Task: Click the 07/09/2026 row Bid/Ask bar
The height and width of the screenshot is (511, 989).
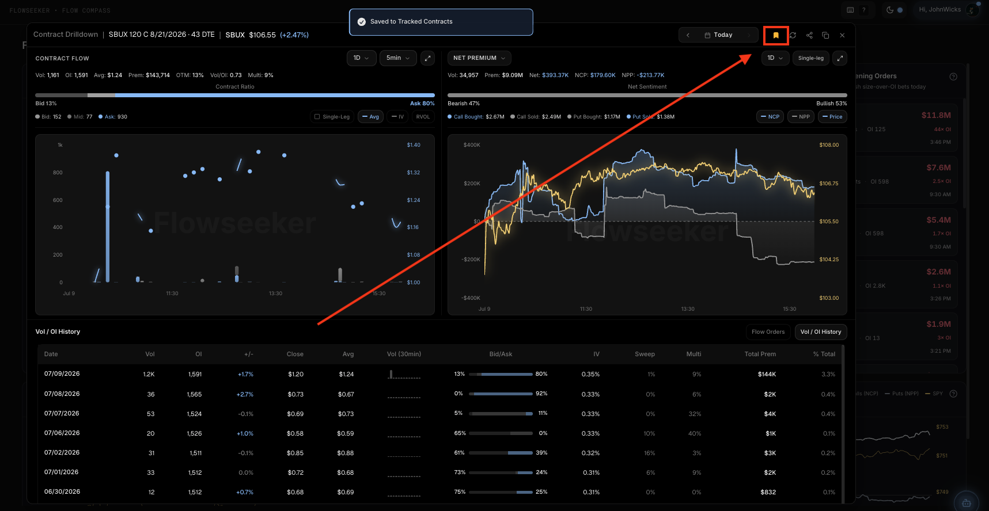Action: point(501,374)
